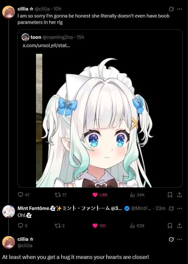Screen dimensions: 188x264
Task: Repost cillia's post with 77 reposts
Action: coord(61,195)
